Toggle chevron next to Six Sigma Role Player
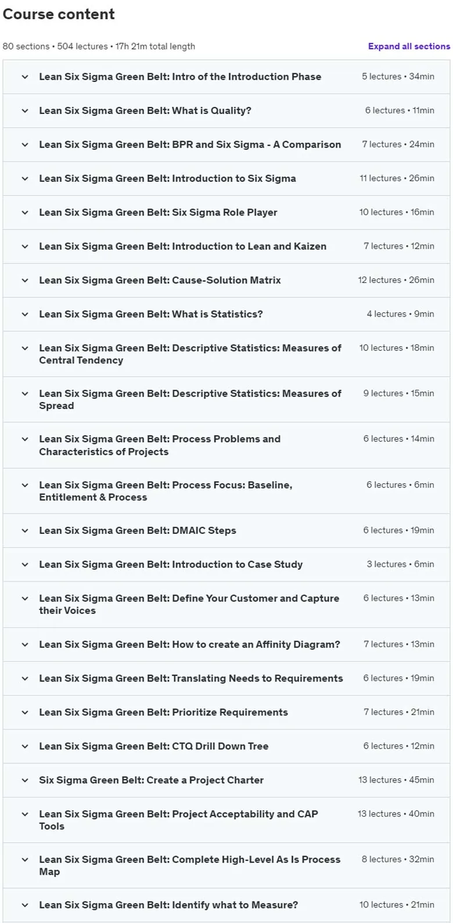Screen dimensions: 453x923 24,213
